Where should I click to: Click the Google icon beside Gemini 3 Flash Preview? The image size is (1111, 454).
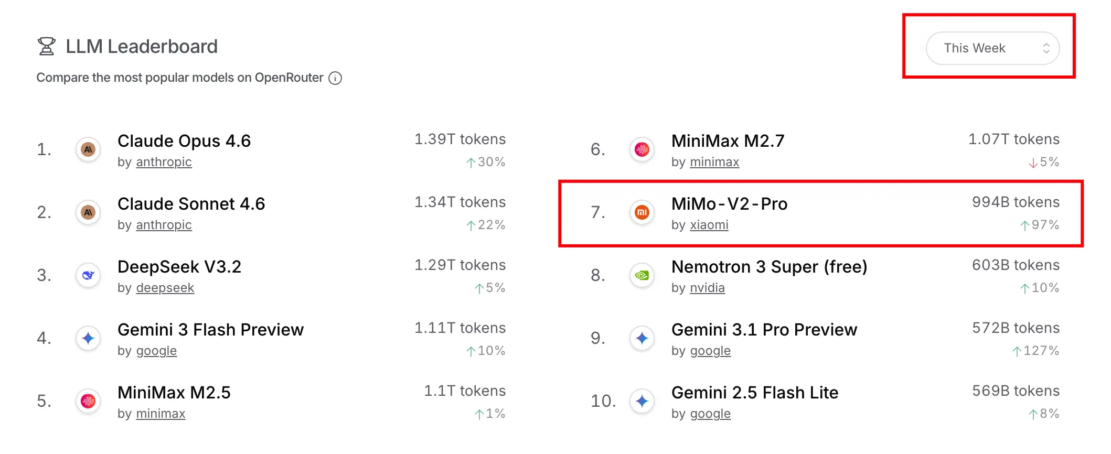click(x=88, y=338)
